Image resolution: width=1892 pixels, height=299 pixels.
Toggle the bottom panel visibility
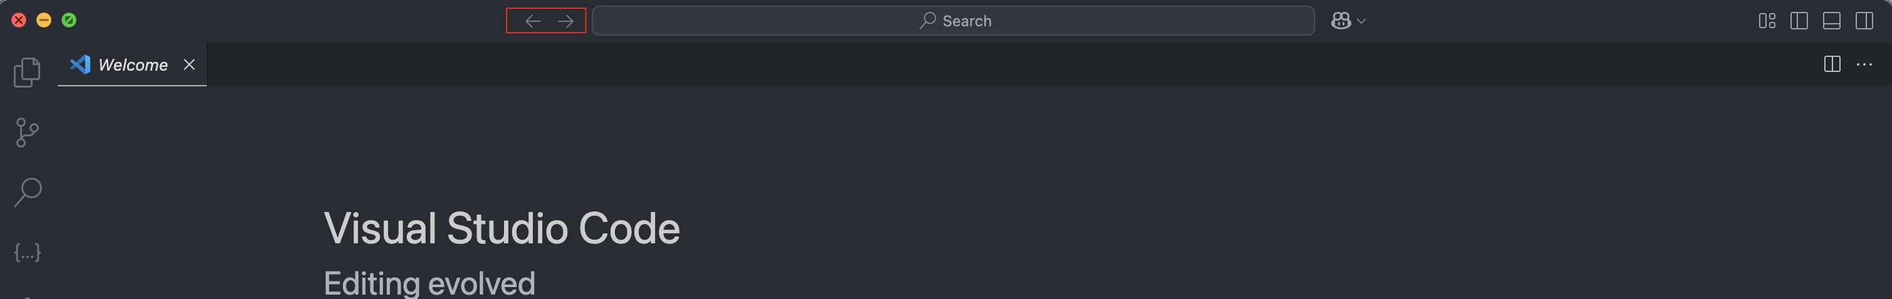tap(1831, 21)
